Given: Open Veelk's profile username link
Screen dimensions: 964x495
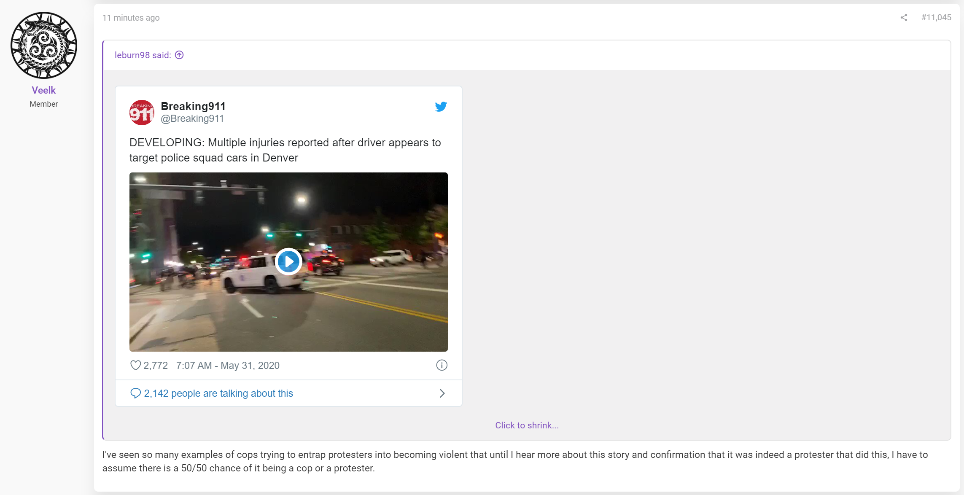Looking at the screenshot, I should (44, 90).
